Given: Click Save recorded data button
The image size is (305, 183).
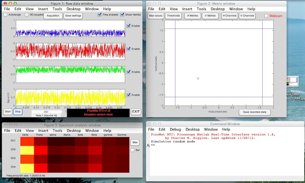Looking at the screenshot, I should pyautogui.click(x=254, y=112).
